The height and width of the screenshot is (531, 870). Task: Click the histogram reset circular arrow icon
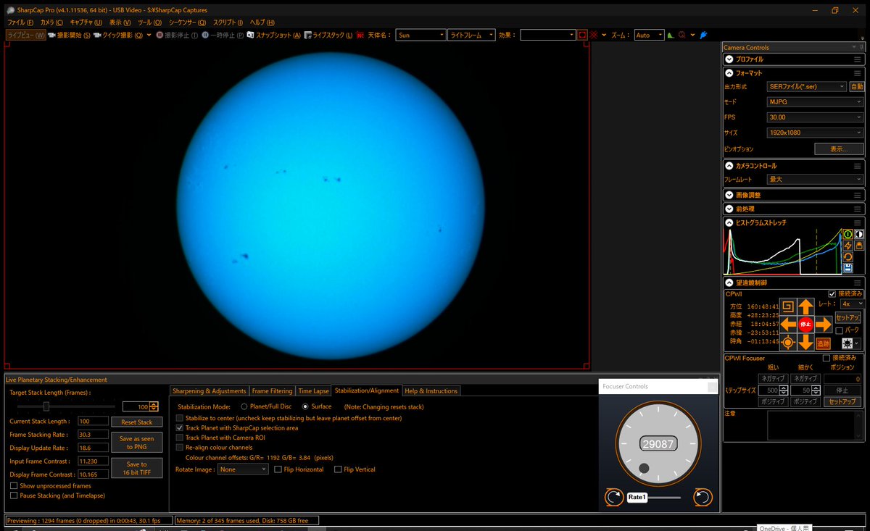point(848,257)
